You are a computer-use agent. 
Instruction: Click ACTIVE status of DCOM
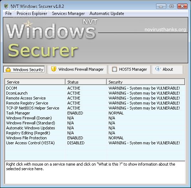coord(74,88)
